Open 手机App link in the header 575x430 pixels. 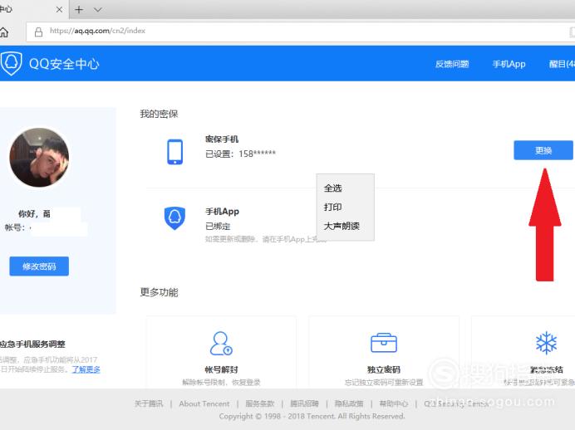click(x=509, y=64)
